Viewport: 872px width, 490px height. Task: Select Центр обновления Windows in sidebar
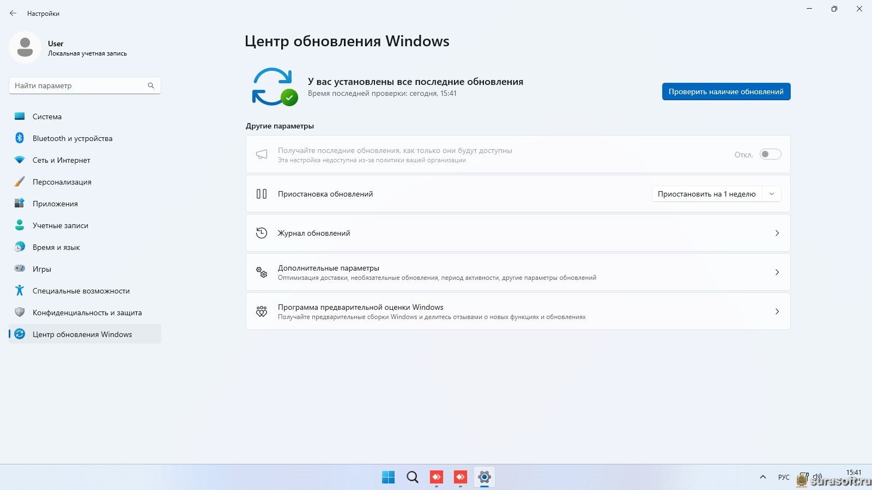pos(85,334)
